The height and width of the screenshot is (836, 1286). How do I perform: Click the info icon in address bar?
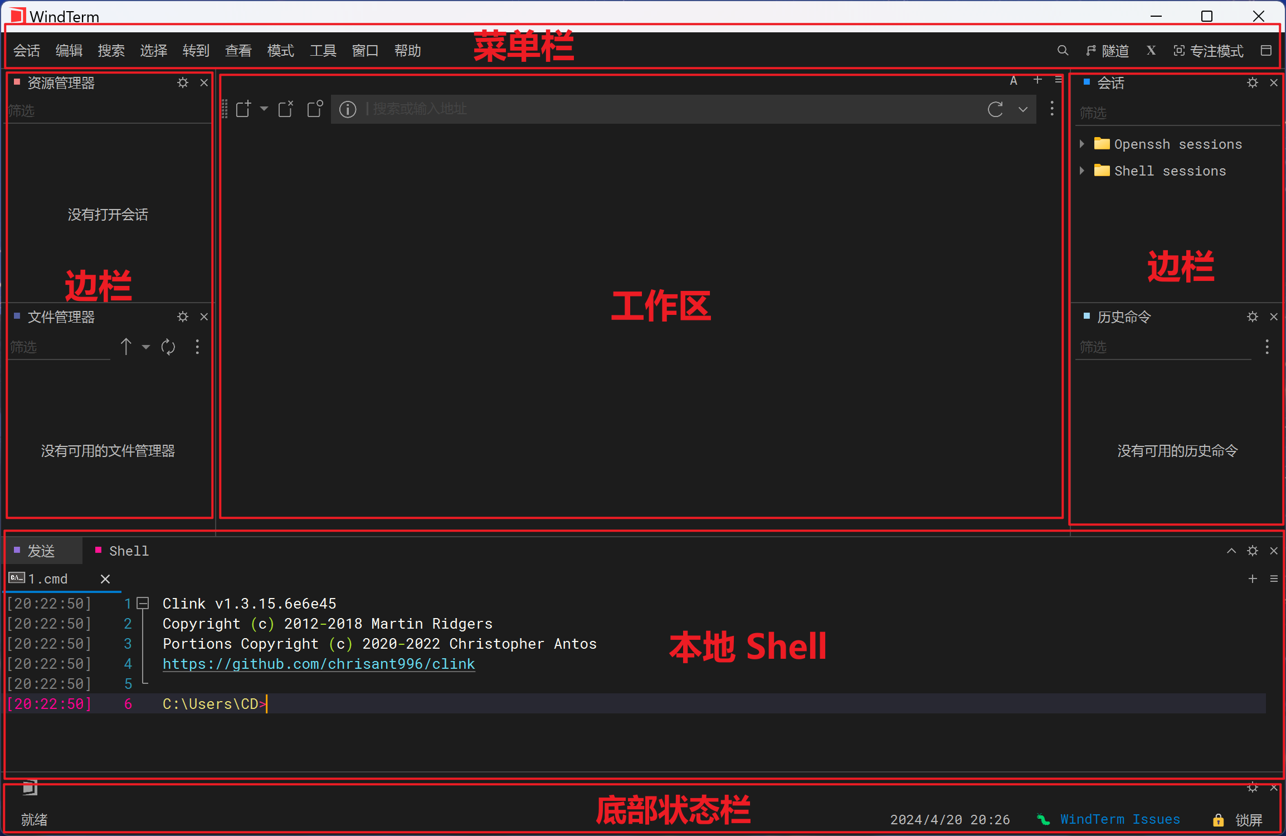[348, 109]
